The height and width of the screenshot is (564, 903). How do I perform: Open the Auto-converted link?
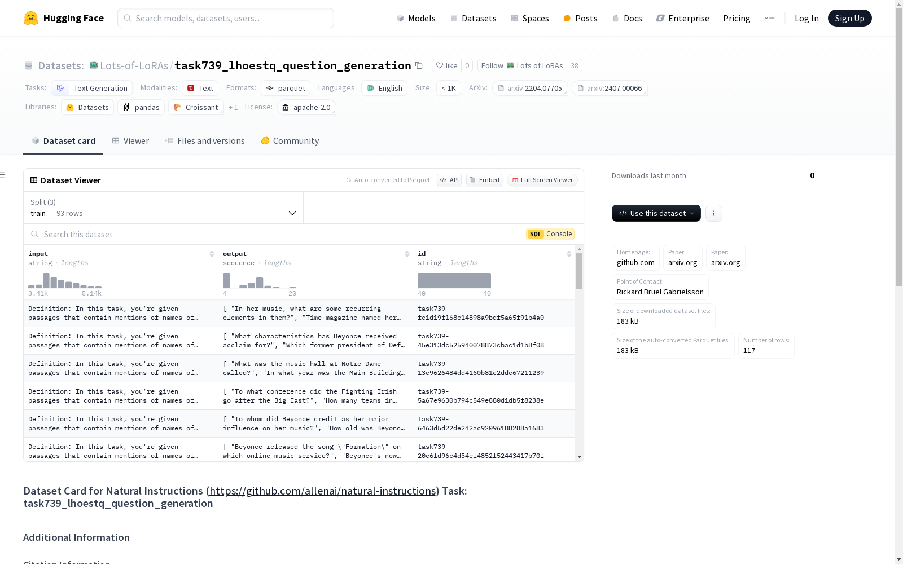[x=377, y=180]
